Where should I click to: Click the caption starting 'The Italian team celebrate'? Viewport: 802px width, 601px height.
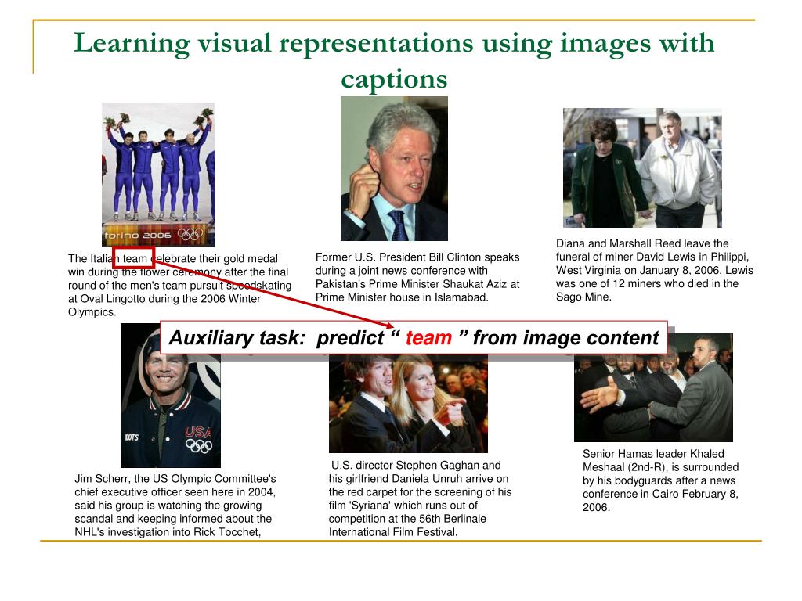(x=179, y=285)
